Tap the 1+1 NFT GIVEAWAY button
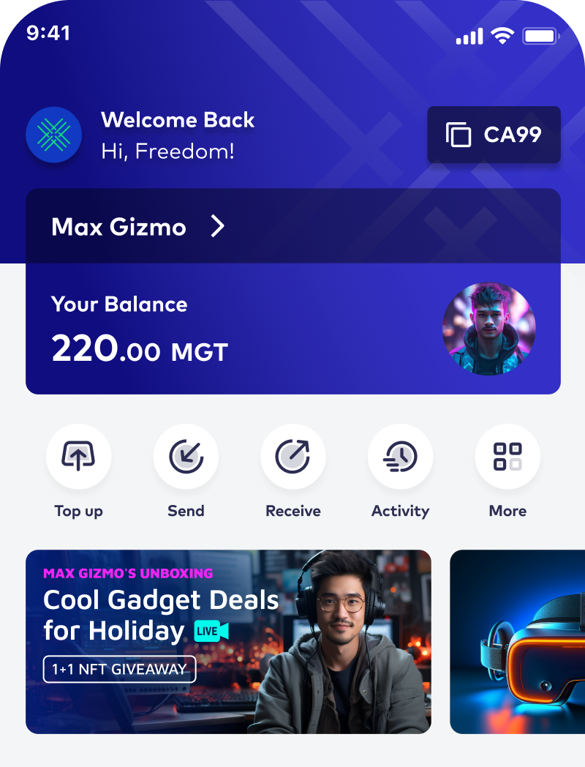 (120, 669)
